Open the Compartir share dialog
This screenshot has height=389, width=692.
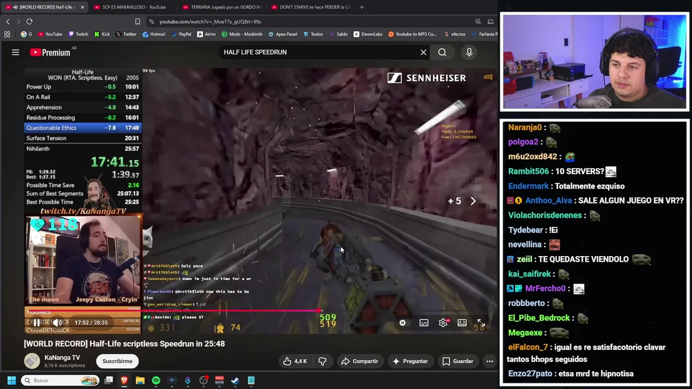click(360, 361)
